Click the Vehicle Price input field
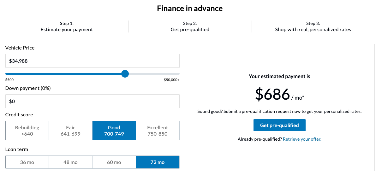Image resolution: width=376 pixels, height=175 pixels. [92, 61]
